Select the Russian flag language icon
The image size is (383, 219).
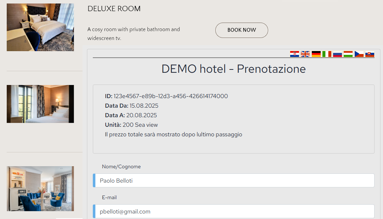click(x=337, y=54)
